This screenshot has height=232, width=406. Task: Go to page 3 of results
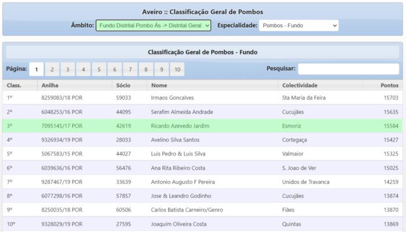(x=67, y=70)
